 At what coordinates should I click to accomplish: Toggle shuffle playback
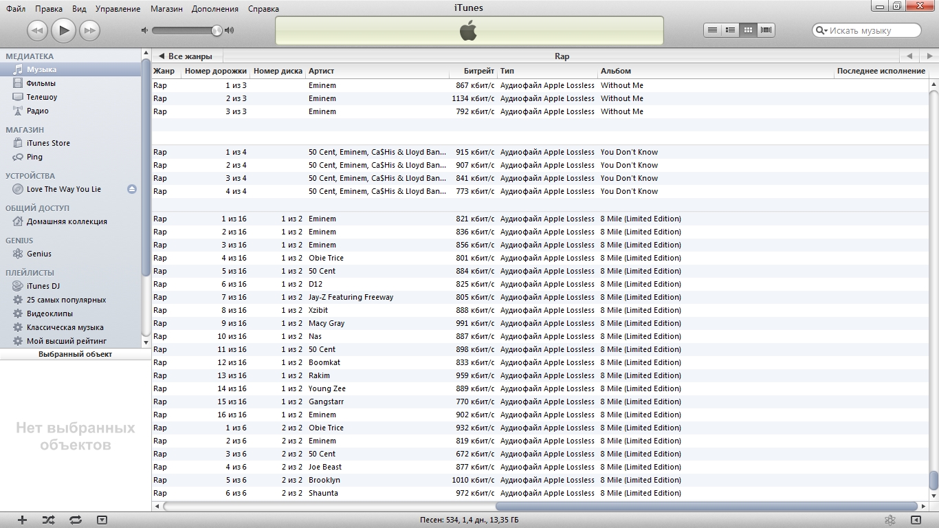coord(48,520)
